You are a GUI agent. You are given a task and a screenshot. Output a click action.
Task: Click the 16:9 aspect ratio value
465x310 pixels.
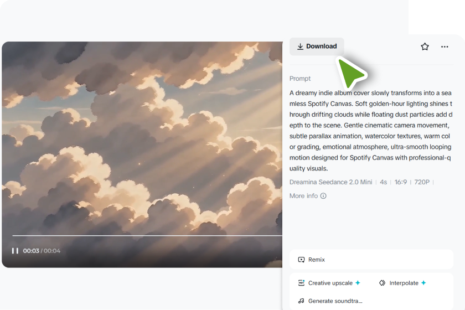tap(400, 182)
